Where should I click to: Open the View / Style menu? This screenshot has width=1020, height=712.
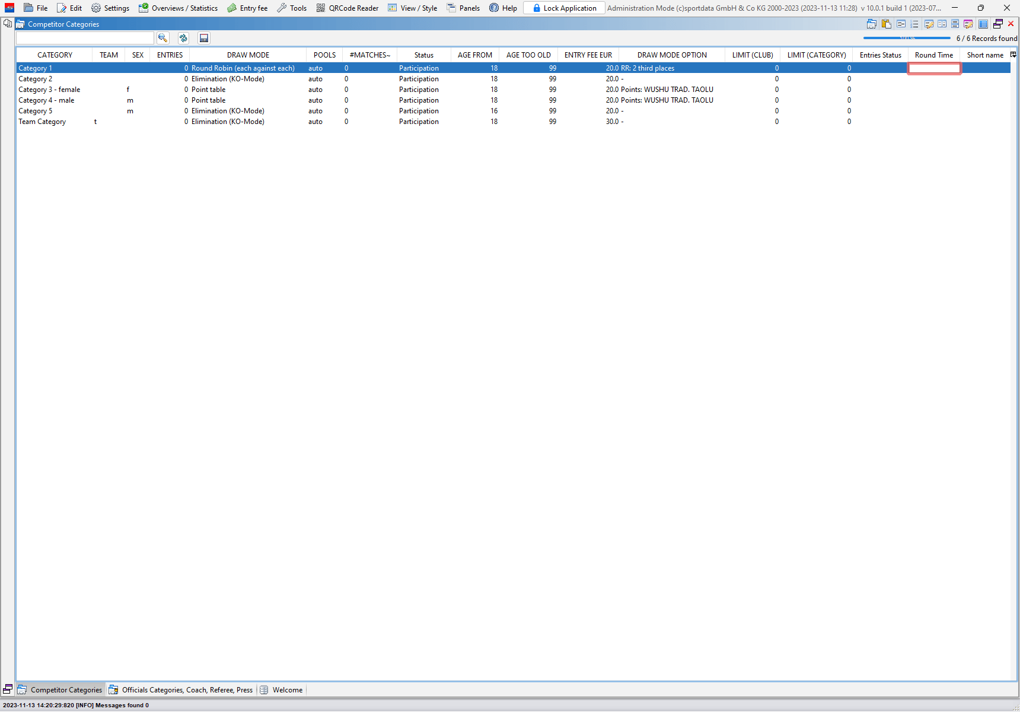(x=413, y=8)
